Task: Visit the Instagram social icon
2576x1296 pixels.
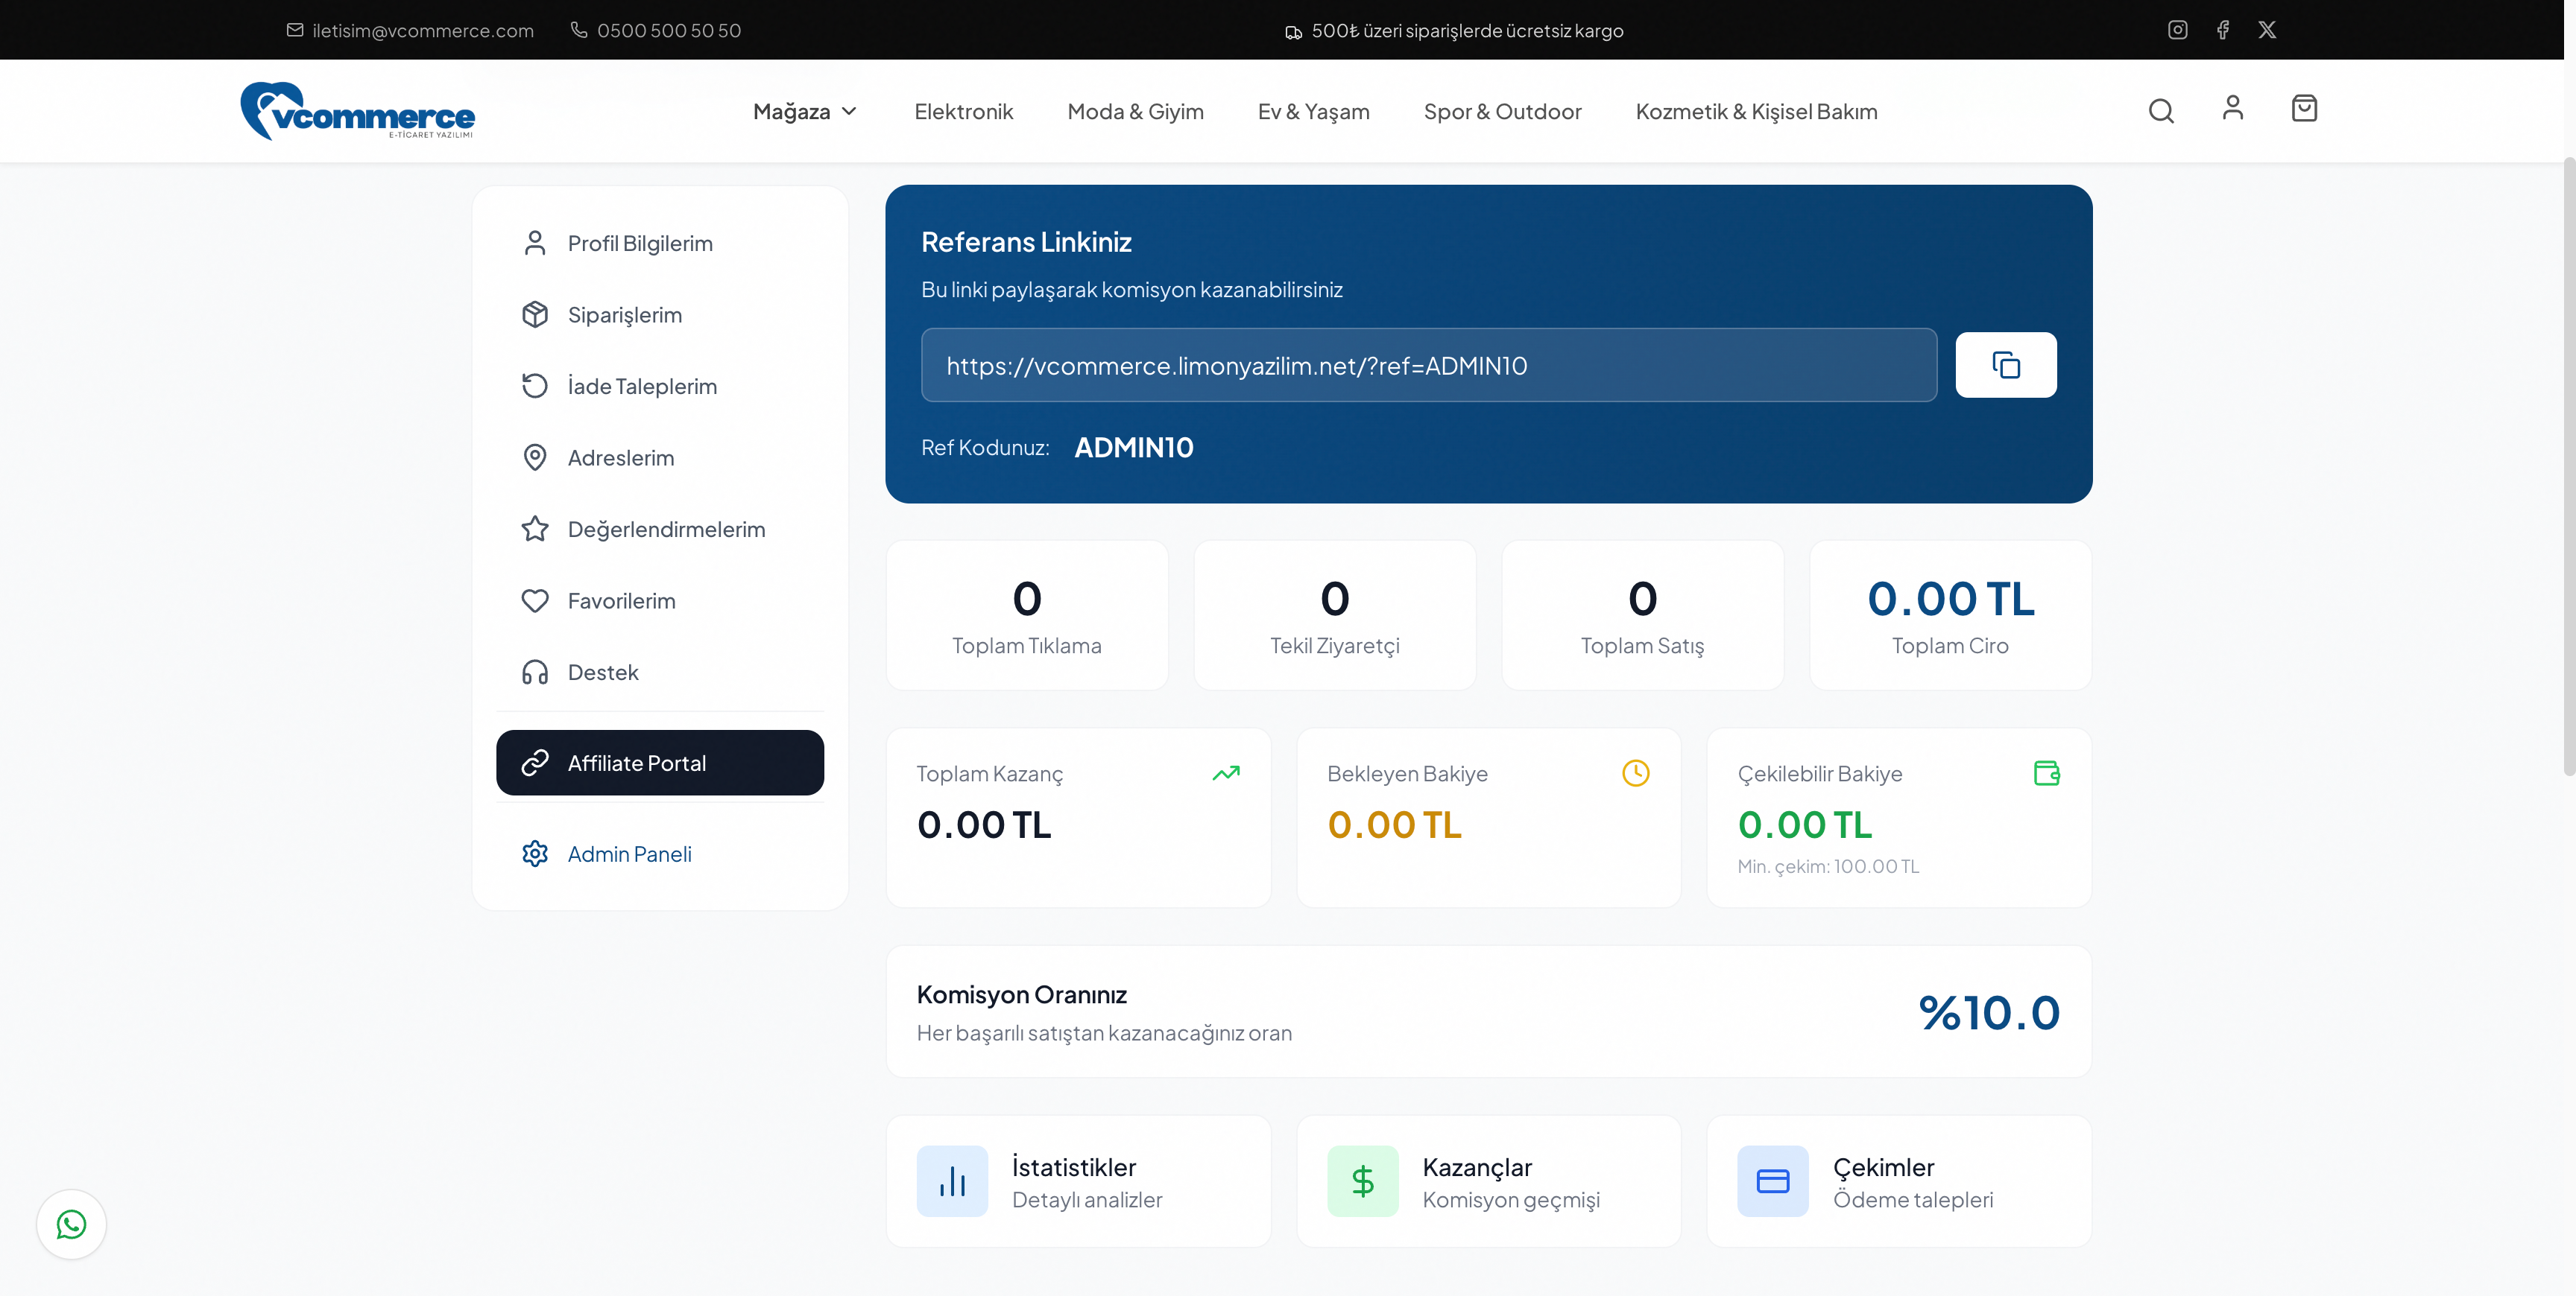Action: [x=2177, y=30]
